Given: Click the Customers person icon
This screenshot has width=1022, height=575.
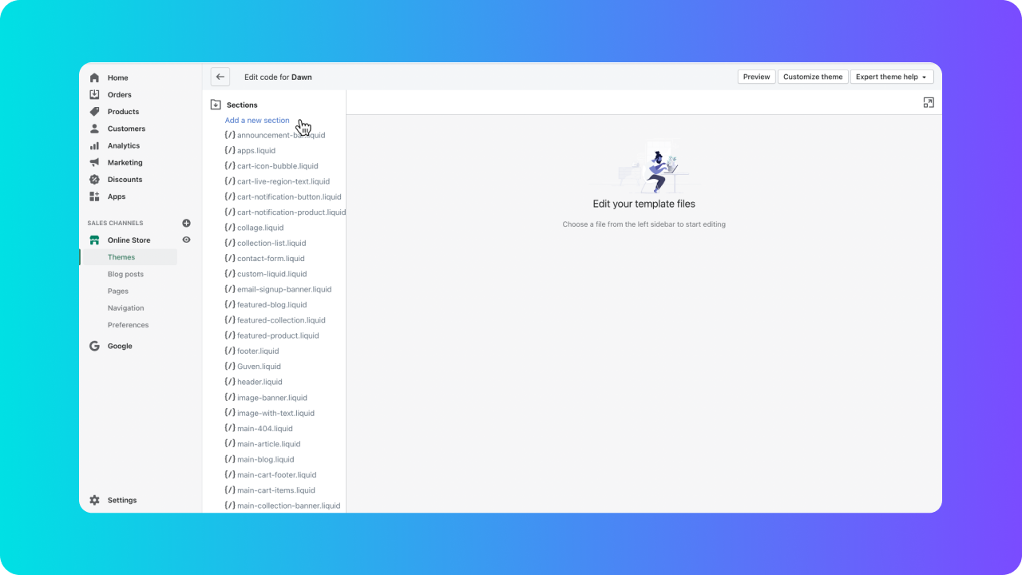Looking at the screenshot, I should [94, 129].
